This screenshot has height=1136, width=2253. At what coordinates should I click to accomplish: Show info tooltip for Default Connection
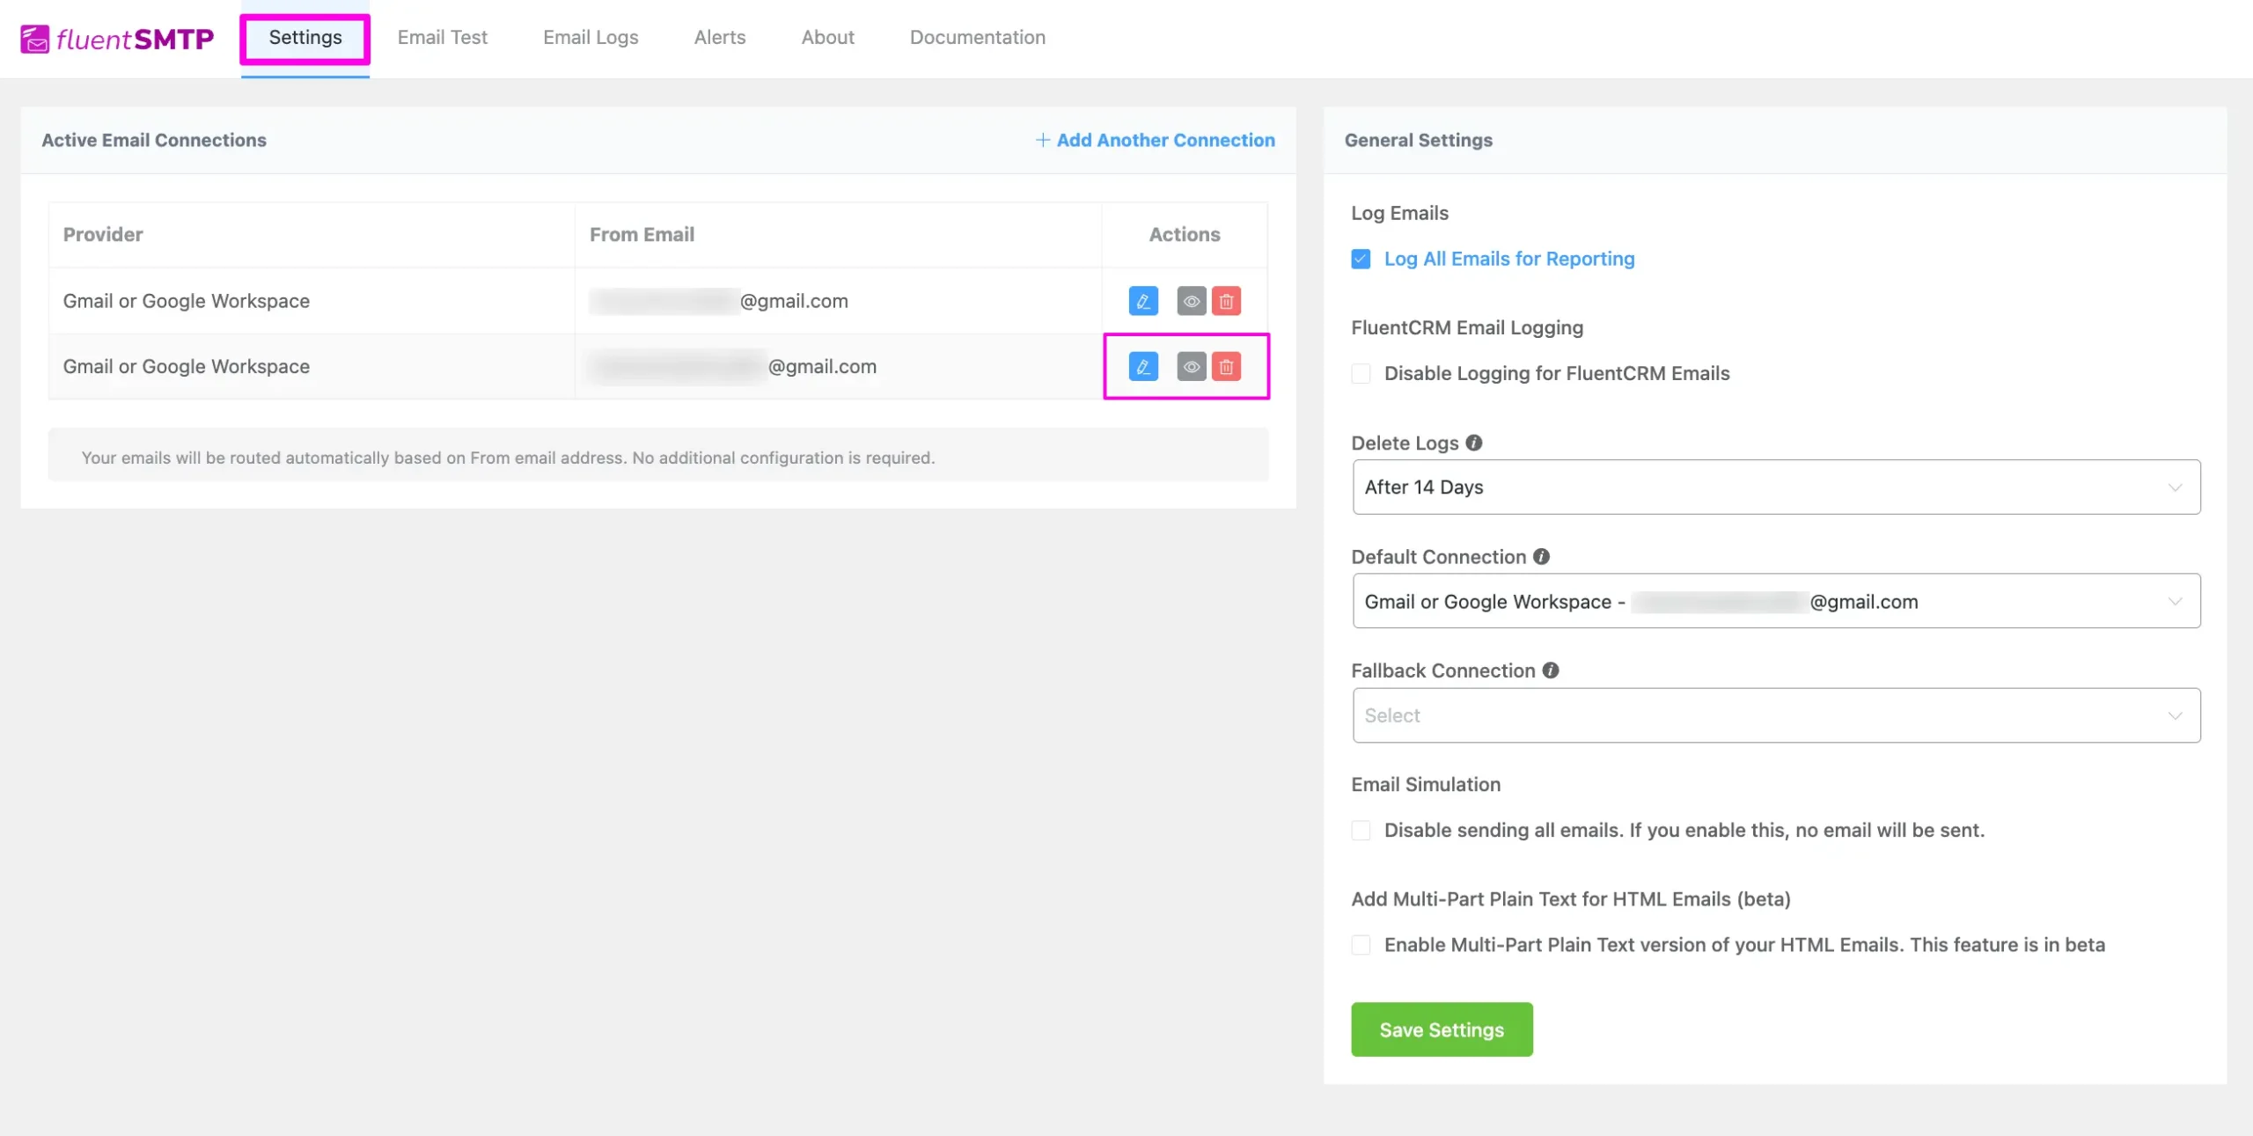point(1541,556)
